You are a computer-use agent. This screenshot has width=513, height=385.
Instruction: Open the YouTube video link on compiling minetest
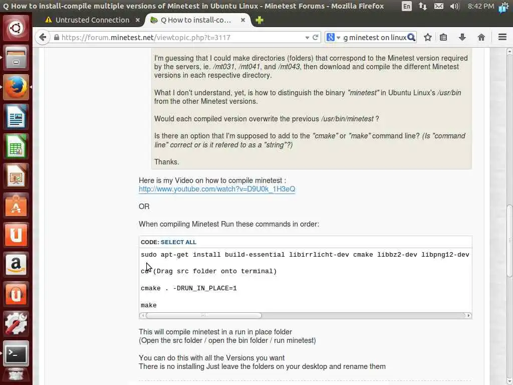pos(217,189)
